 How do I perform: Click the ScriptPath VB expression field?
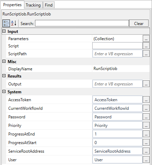117,54
